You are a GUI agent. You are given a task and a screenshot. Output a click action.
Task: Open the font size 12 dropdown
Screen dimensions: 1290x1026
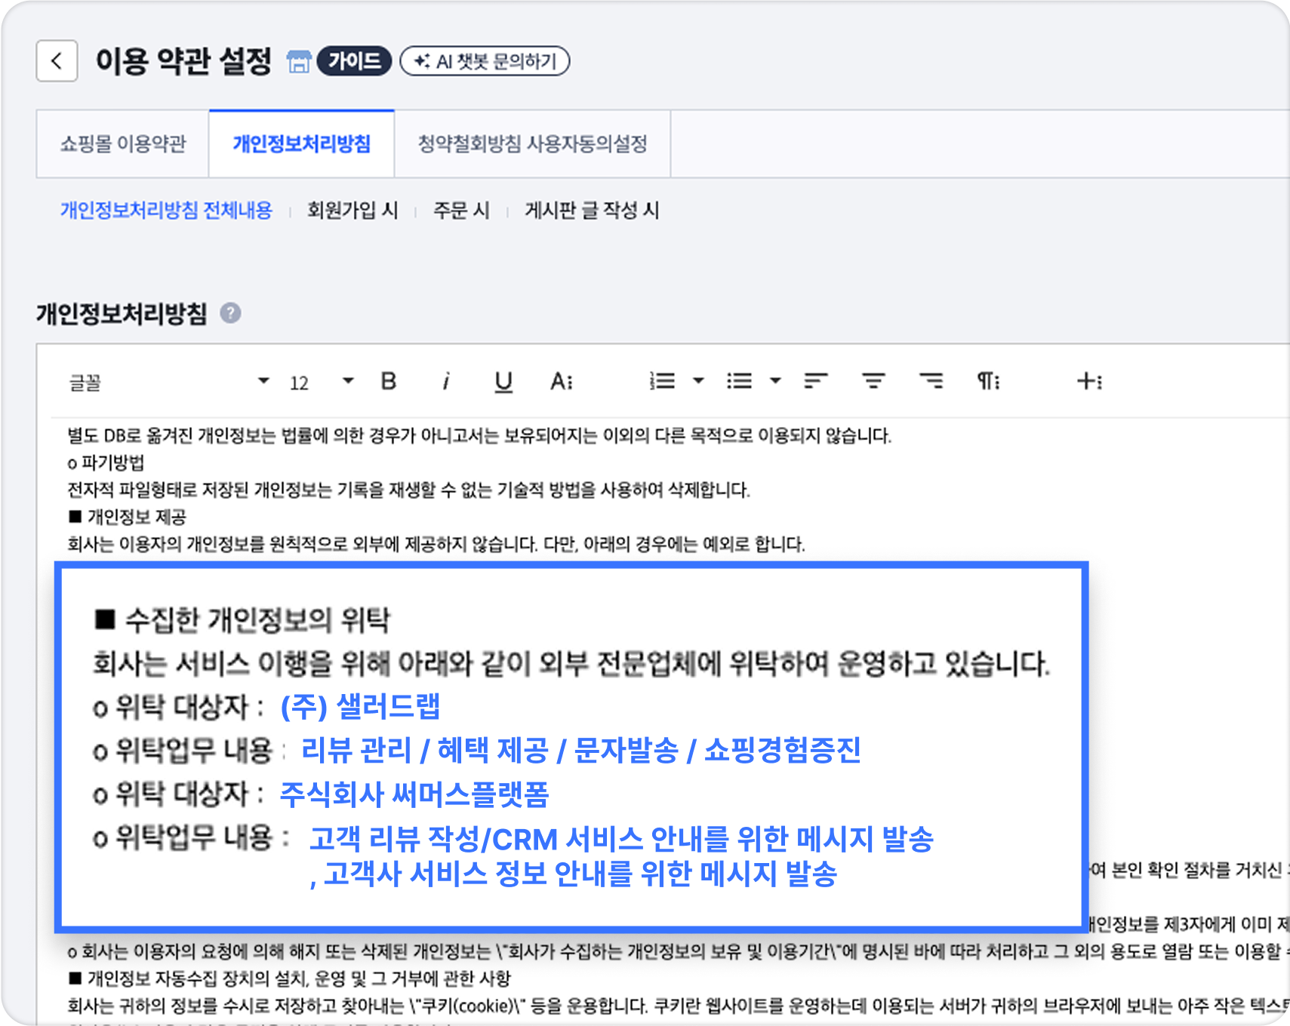click(322, 382)
